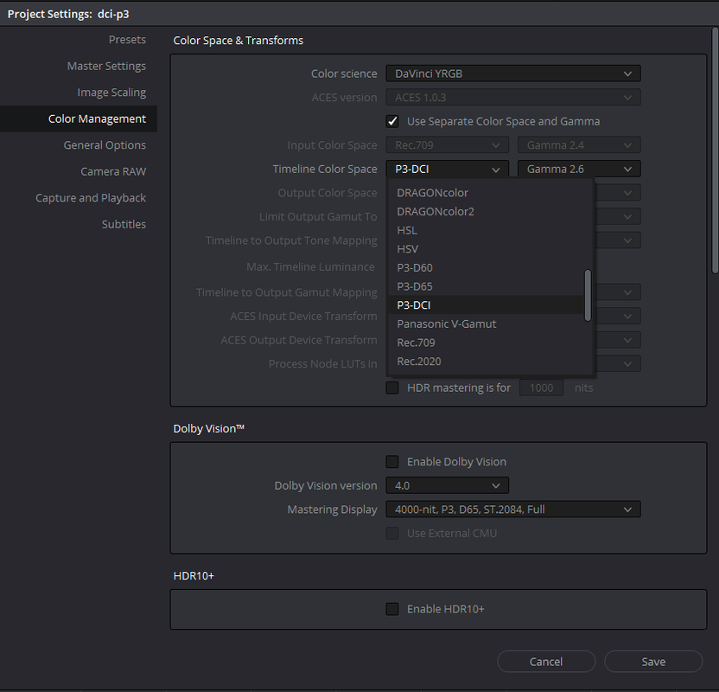This screenshot has width=719, height=692.
Task: Select Rec.709 from the color space list
Action: 486,343
